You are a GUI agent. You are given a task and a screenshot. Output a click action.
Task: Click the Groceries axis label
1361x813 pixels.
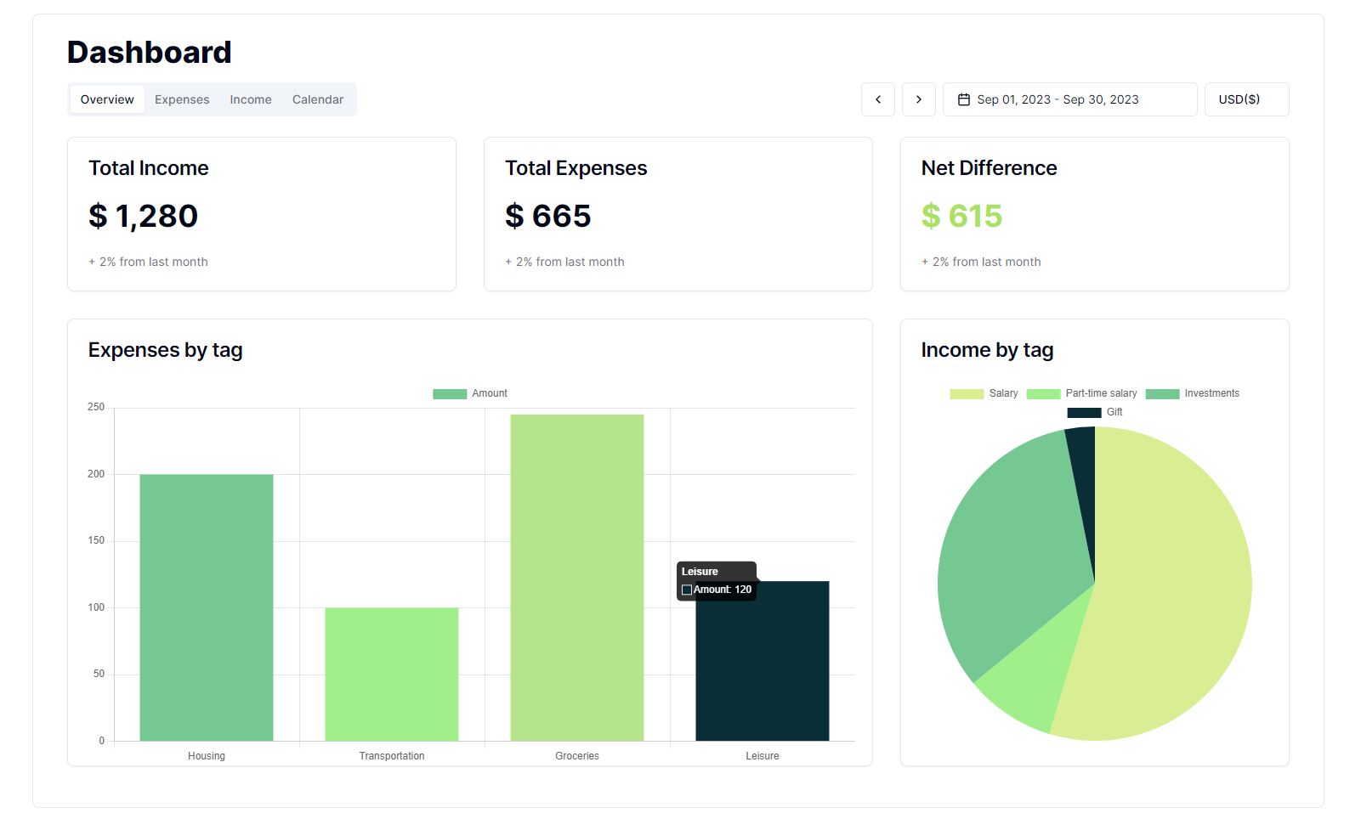[577, 756]
